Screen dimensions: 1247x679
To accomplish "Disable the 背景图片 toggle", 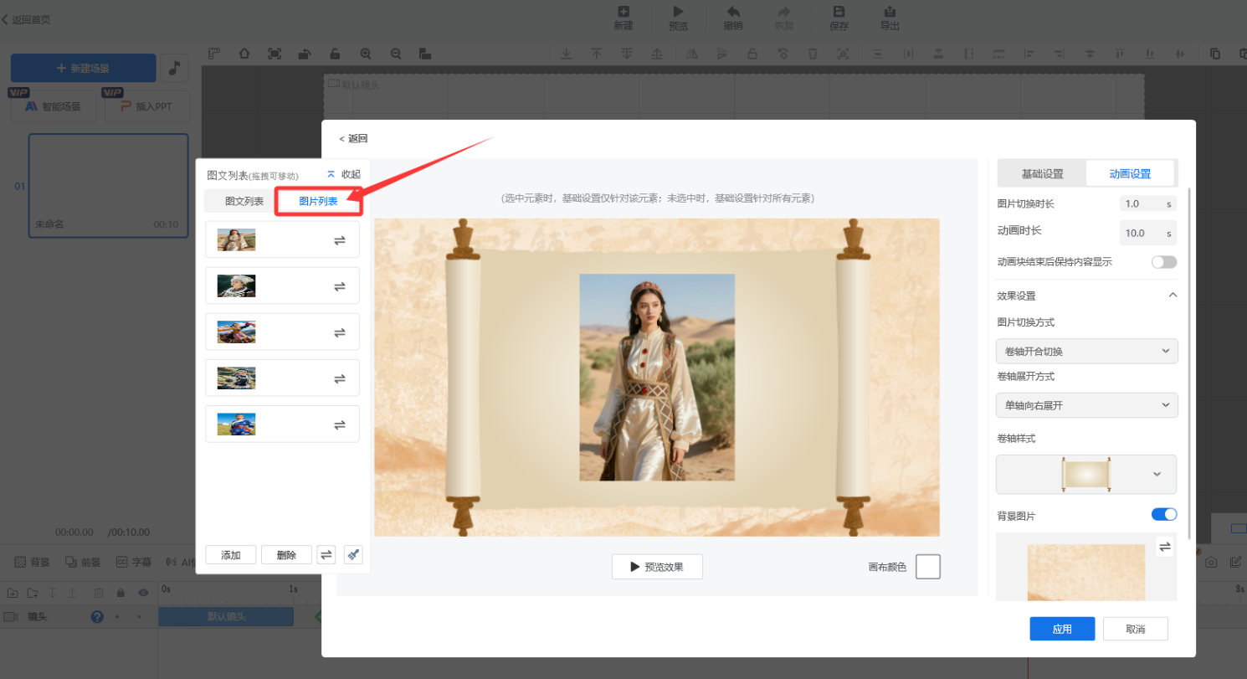I will pos(1163,515).
